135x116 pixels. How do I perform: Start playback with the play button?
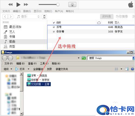18,5
